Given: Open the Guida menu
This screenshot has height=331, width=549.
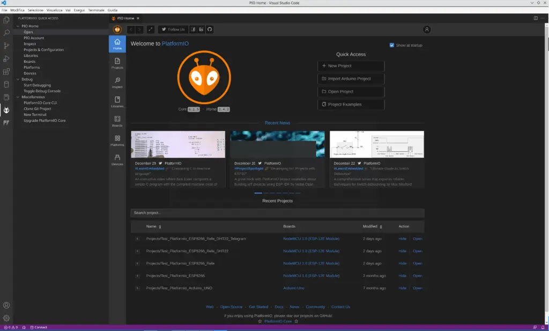Looking at the screenshot, I should [x=113, y=10].
